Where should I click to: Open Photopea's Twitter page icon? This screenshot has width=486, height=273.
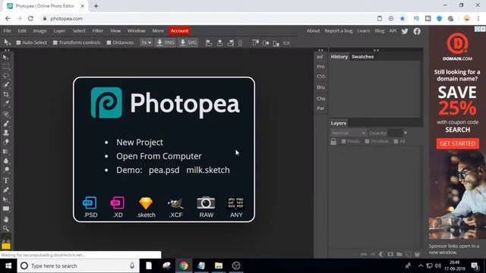pos(405,31)
